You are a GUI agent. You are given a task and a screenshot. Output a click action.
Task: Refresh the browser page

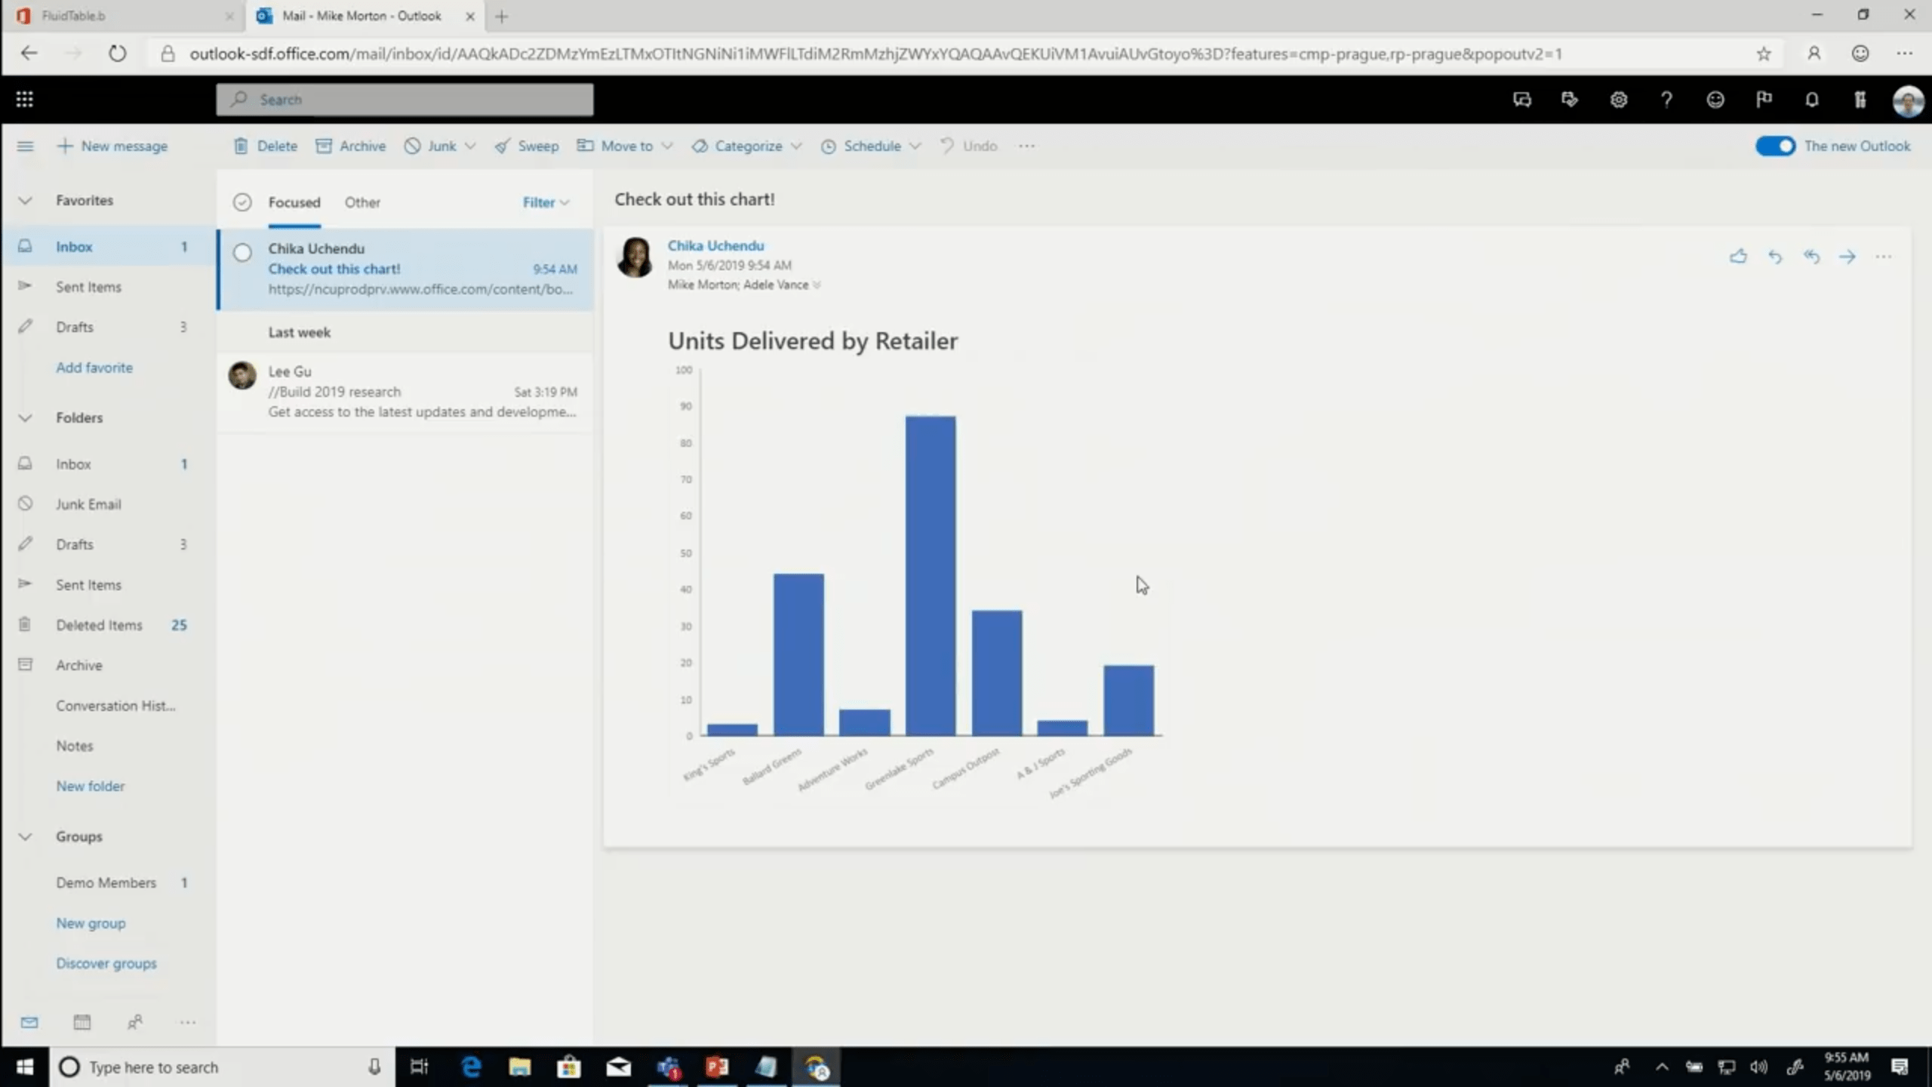[x=117, y=54]
